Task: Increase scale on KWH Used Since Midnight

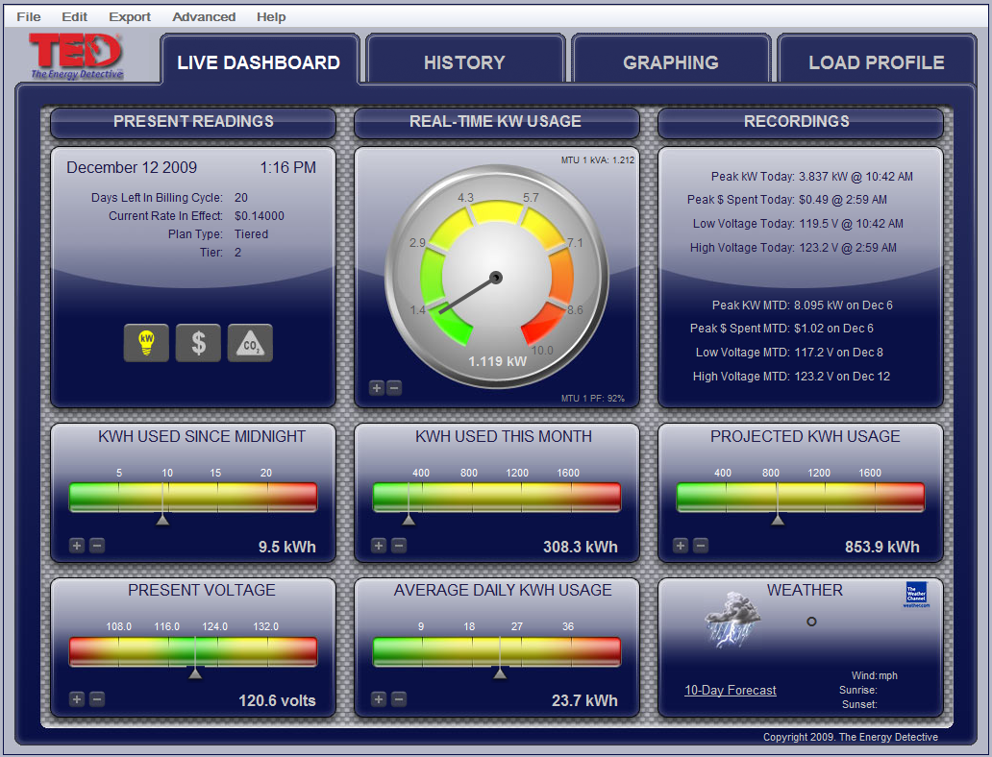Action: click(x=77, y=546)
